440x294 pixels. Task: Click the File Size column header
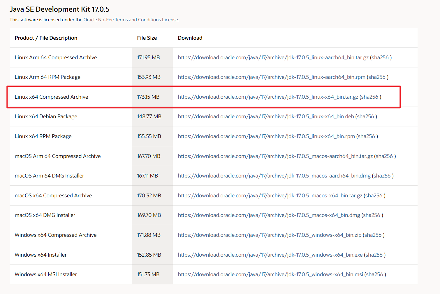(x=147, y=38)
